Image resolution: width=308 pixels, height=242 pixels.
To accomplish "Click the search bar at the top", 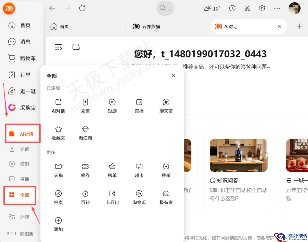I will 165,8.
